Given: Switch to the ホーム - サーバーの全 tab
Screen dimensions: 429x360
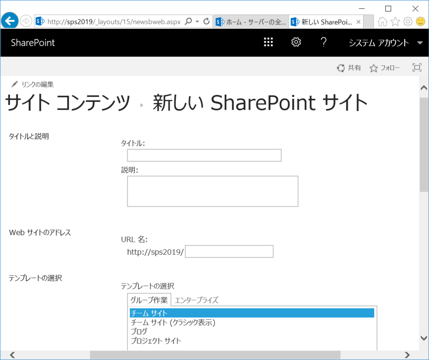Looking at the screenshot, I should [251, 22].
